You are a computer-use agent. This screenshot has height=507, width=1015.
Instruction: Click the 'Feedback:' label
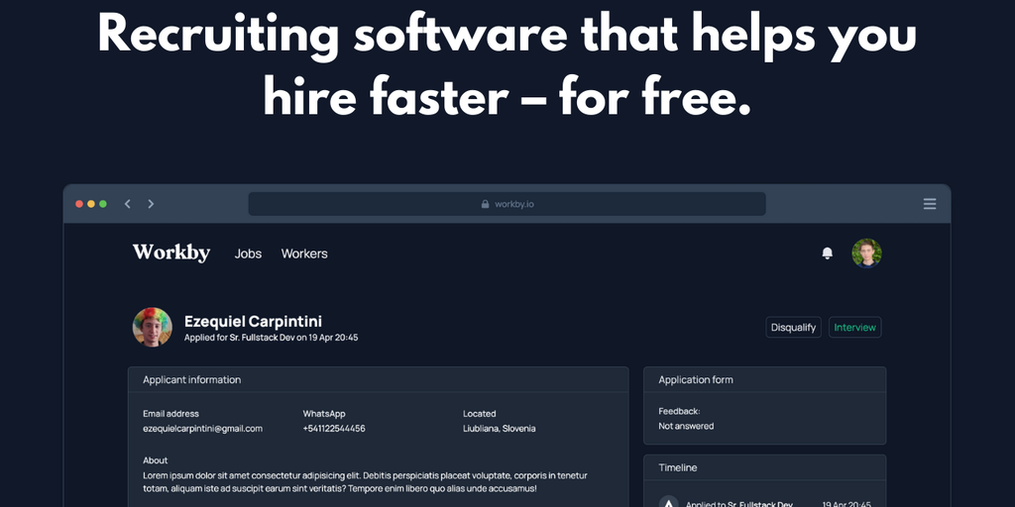[x=680, y=411]
